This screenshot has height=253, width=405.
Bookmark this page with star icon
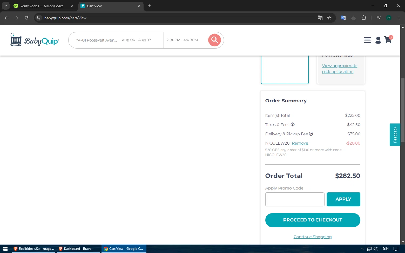329,18
